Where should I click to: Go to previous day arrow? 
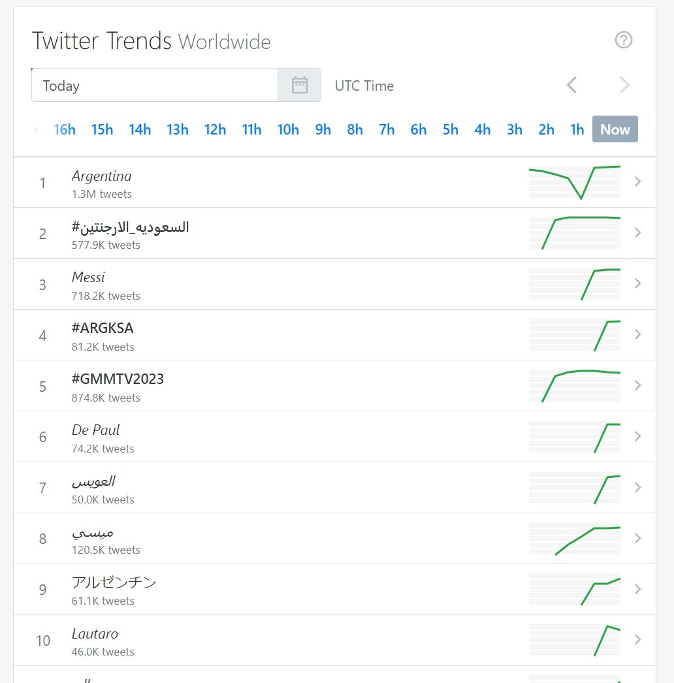571,85
